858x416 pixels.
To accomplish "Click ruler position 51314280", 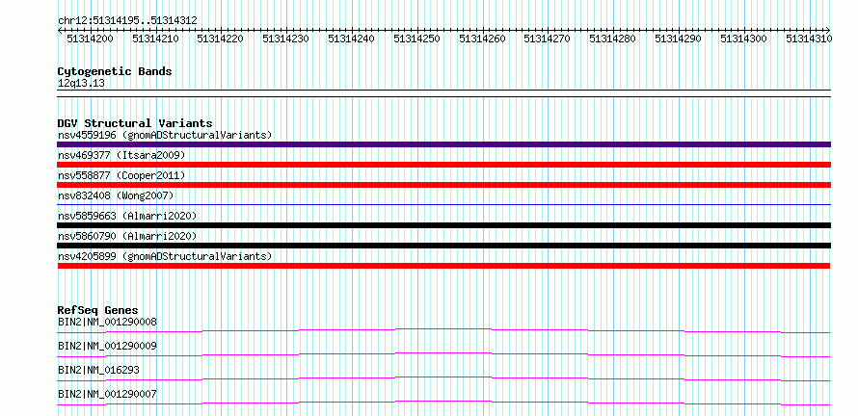I will coord(613,39).
